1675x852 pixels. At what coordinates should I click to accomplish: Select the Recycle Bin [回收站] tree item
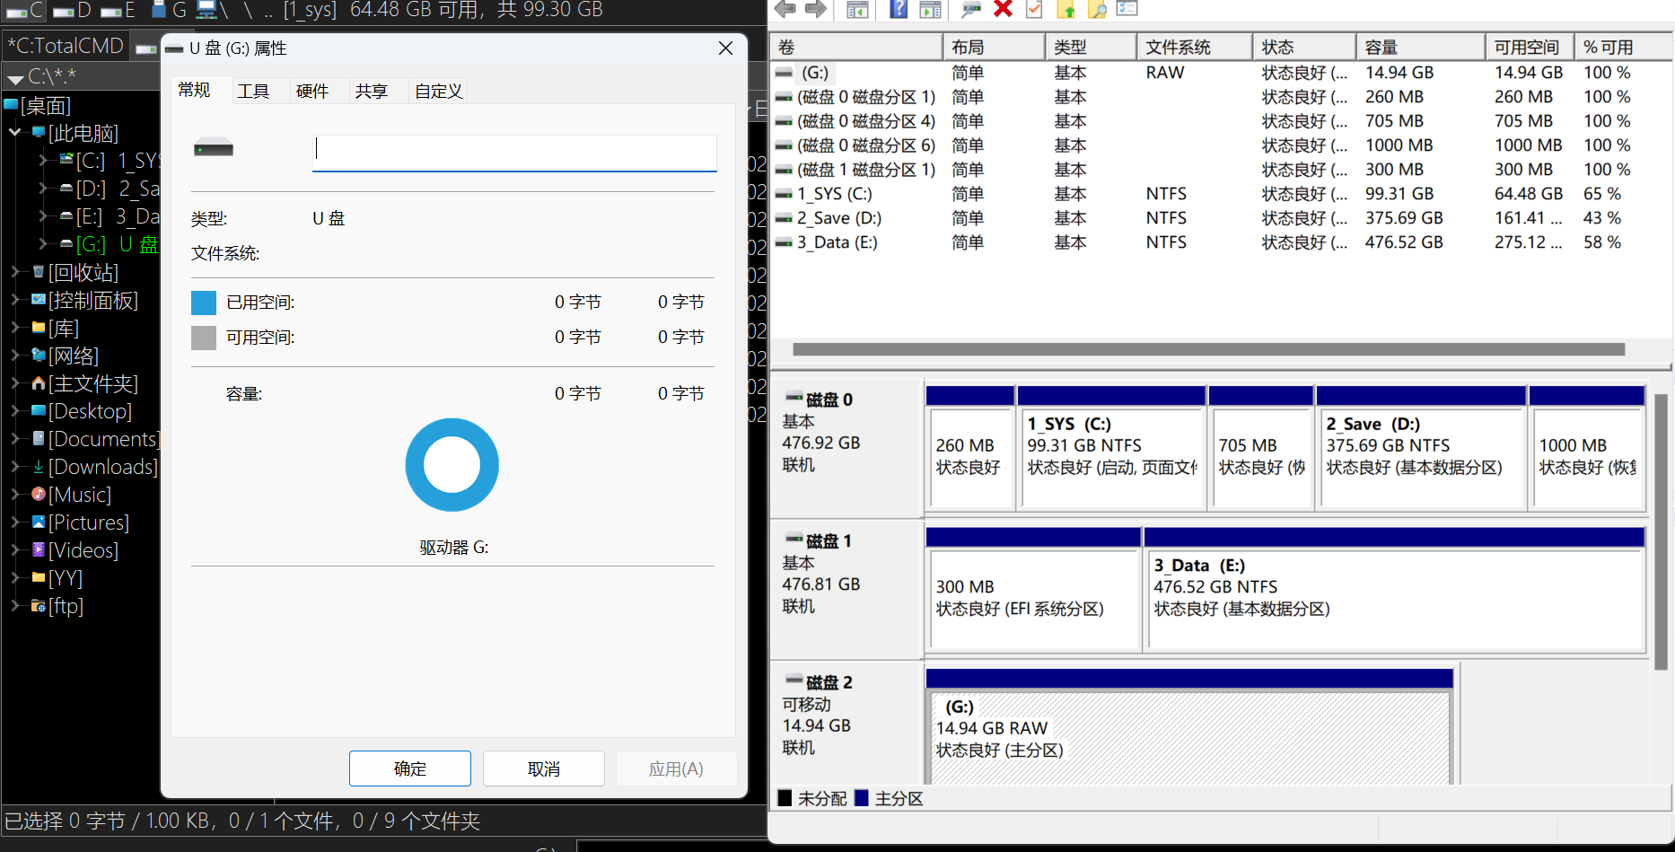[83, 272]
